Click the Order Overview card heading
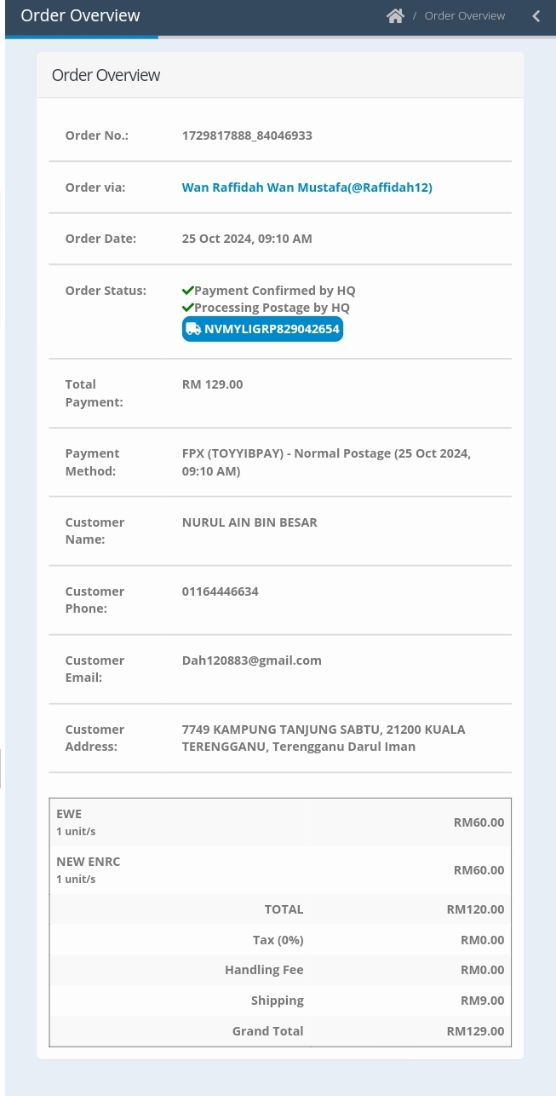 pos(106,75)
